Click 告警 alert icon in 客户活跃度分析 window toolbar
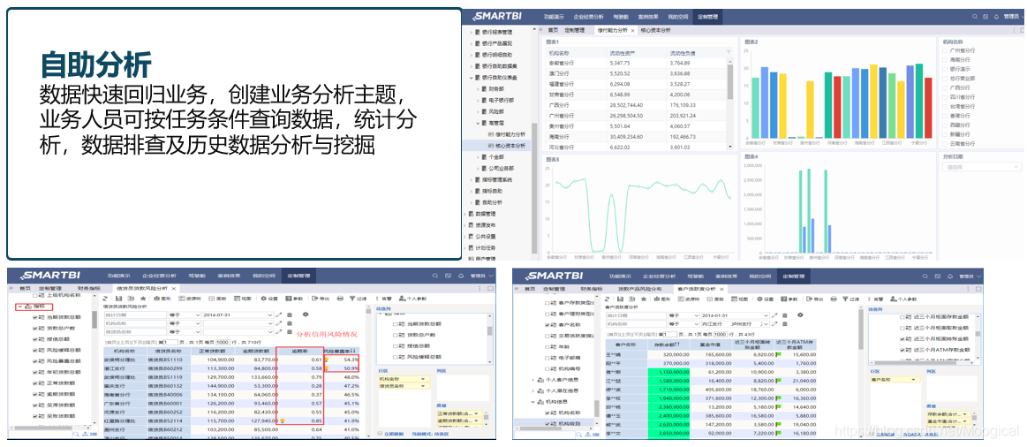The height and width of the screenshot is (447, 1027). (869, 299)
